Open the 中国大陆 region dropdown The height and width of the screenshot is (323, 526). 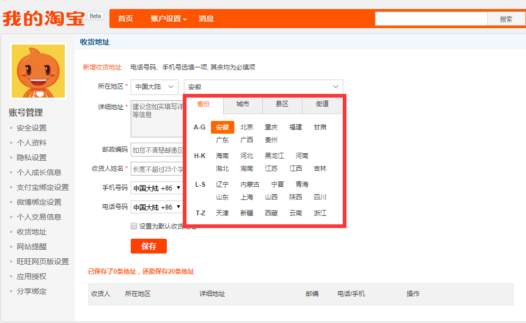154,86
